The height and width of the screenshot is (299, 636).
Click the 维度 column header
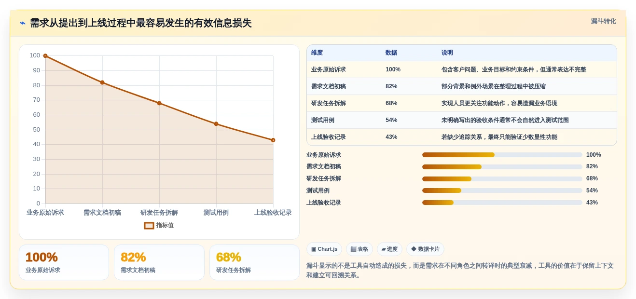point(317,53)
